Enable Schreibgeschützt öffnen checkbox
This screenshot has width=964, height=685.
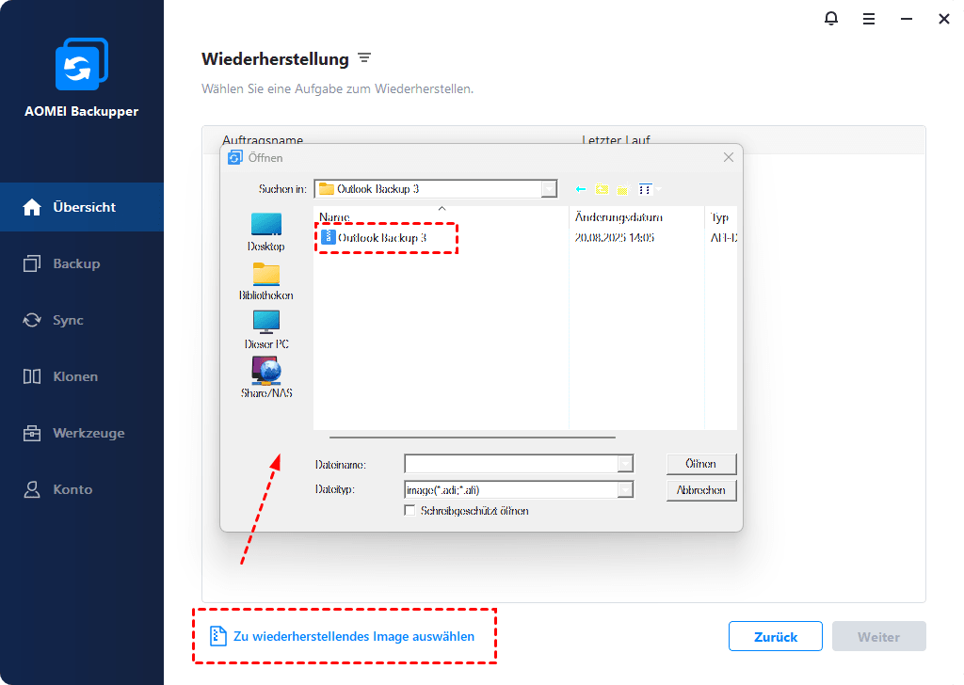click(x=410, y=511)
